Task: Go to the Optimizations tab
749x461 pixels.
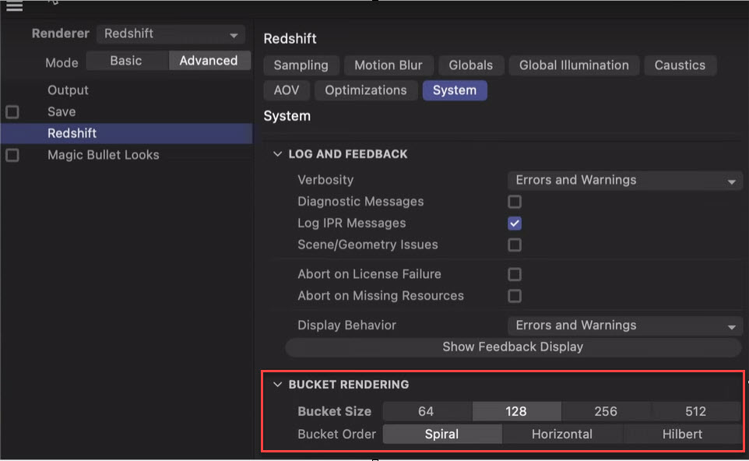Action: click(x=365, y=90)
